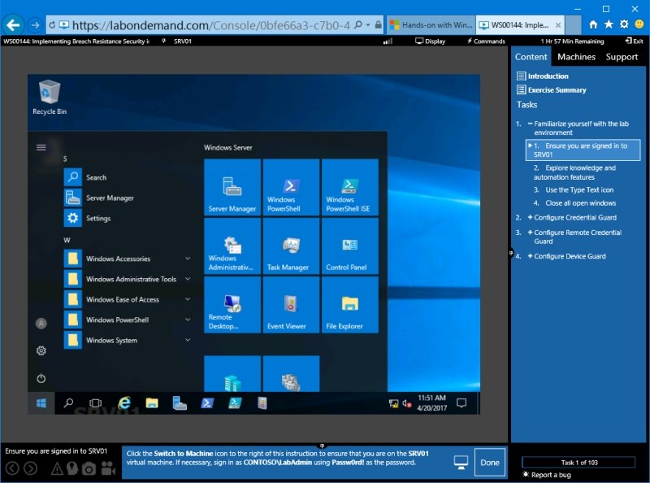Image resolution: width=650 pixels, height=483 pixels.
Task: Select Explore knowledge and automation features step
Action: click(574, 172)
